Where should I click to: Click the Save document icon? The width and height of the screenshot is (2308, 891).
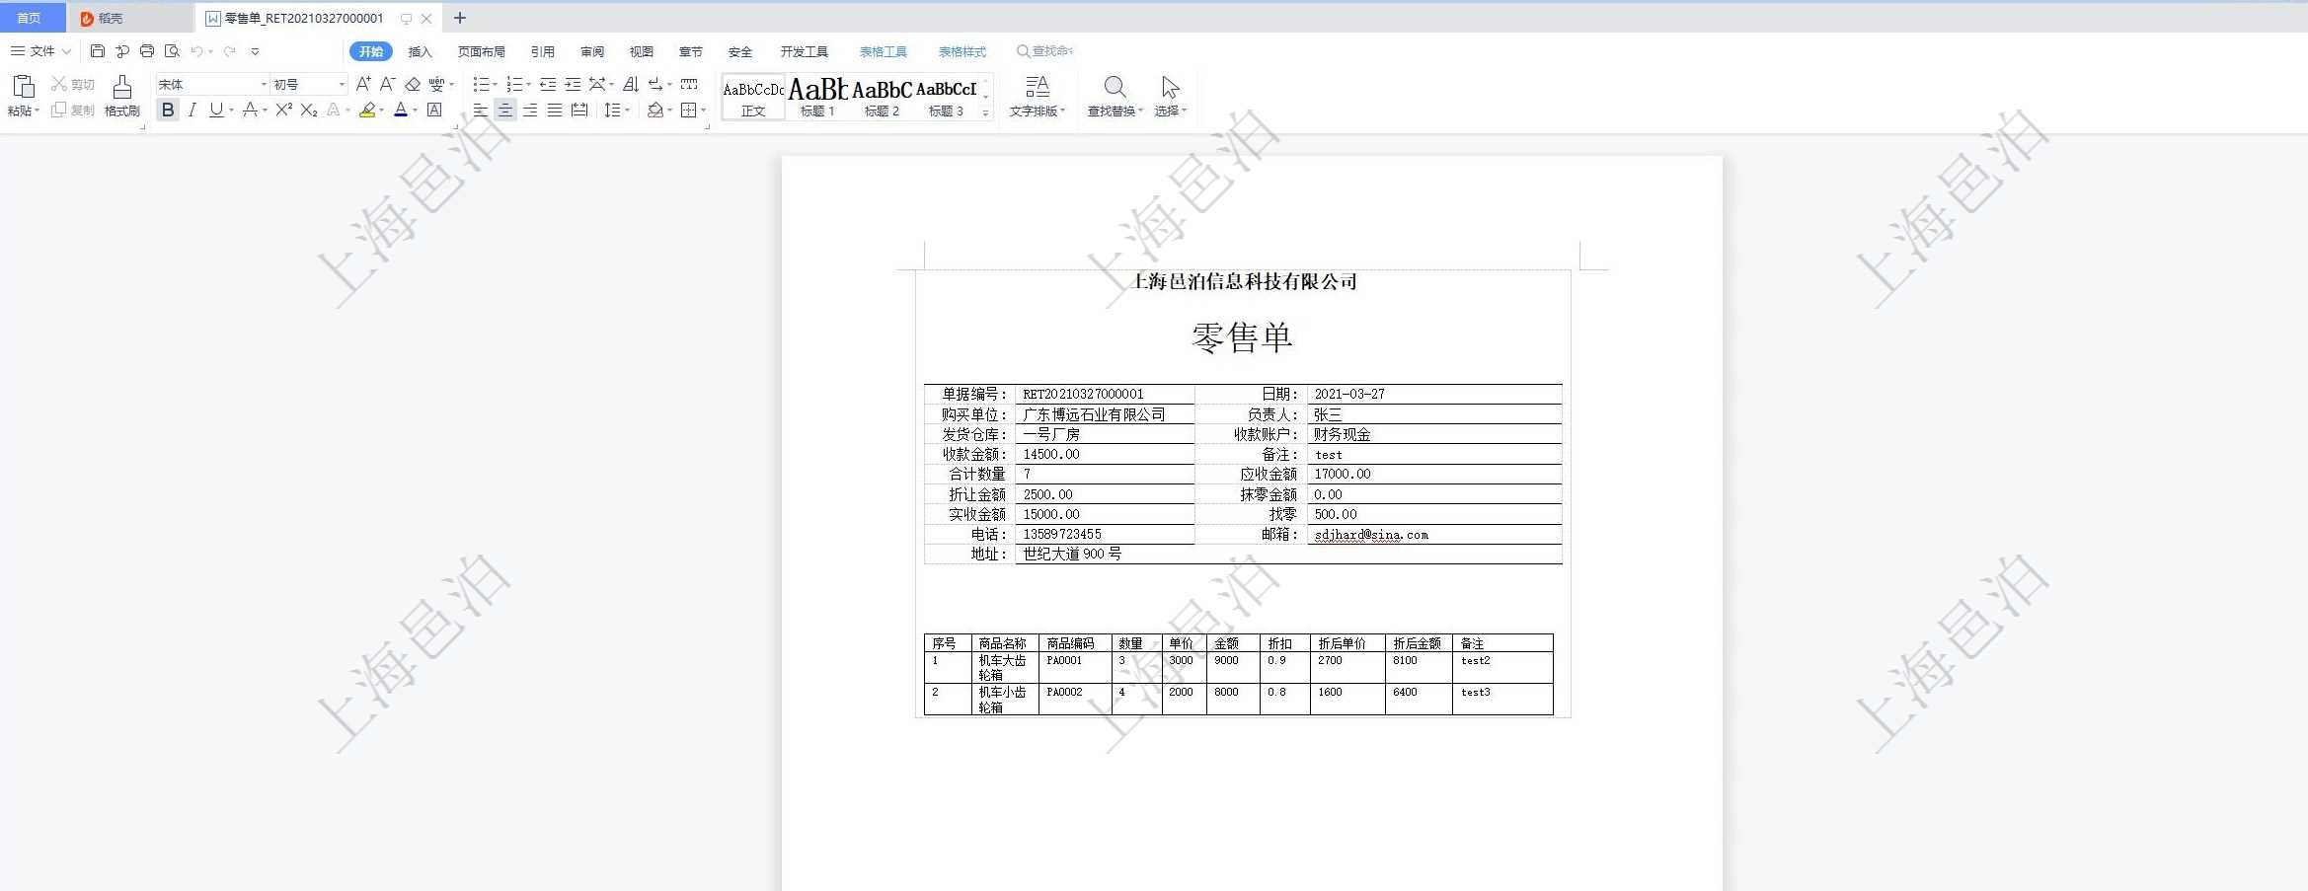click(97, 51)
